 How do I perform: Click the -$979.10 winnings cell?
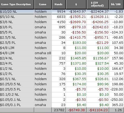(x=76, y=27)
